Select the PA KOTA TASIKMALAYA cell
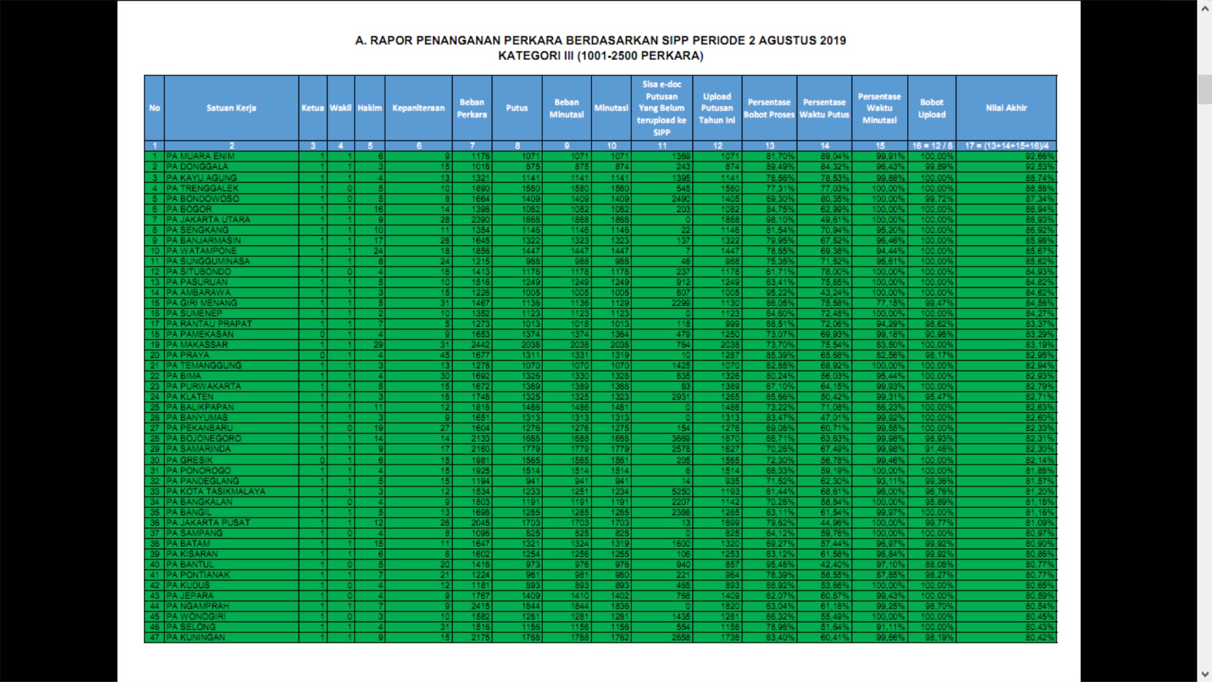 point(216,491)
